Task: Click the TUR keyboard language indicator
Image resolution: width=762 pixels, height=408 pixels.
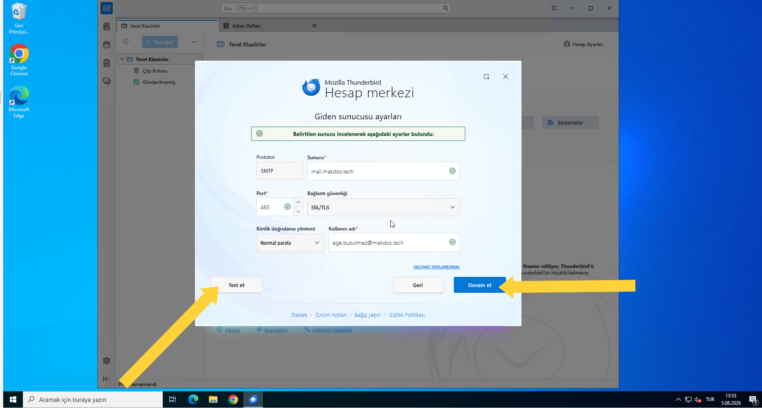Action: coord(710,399)
